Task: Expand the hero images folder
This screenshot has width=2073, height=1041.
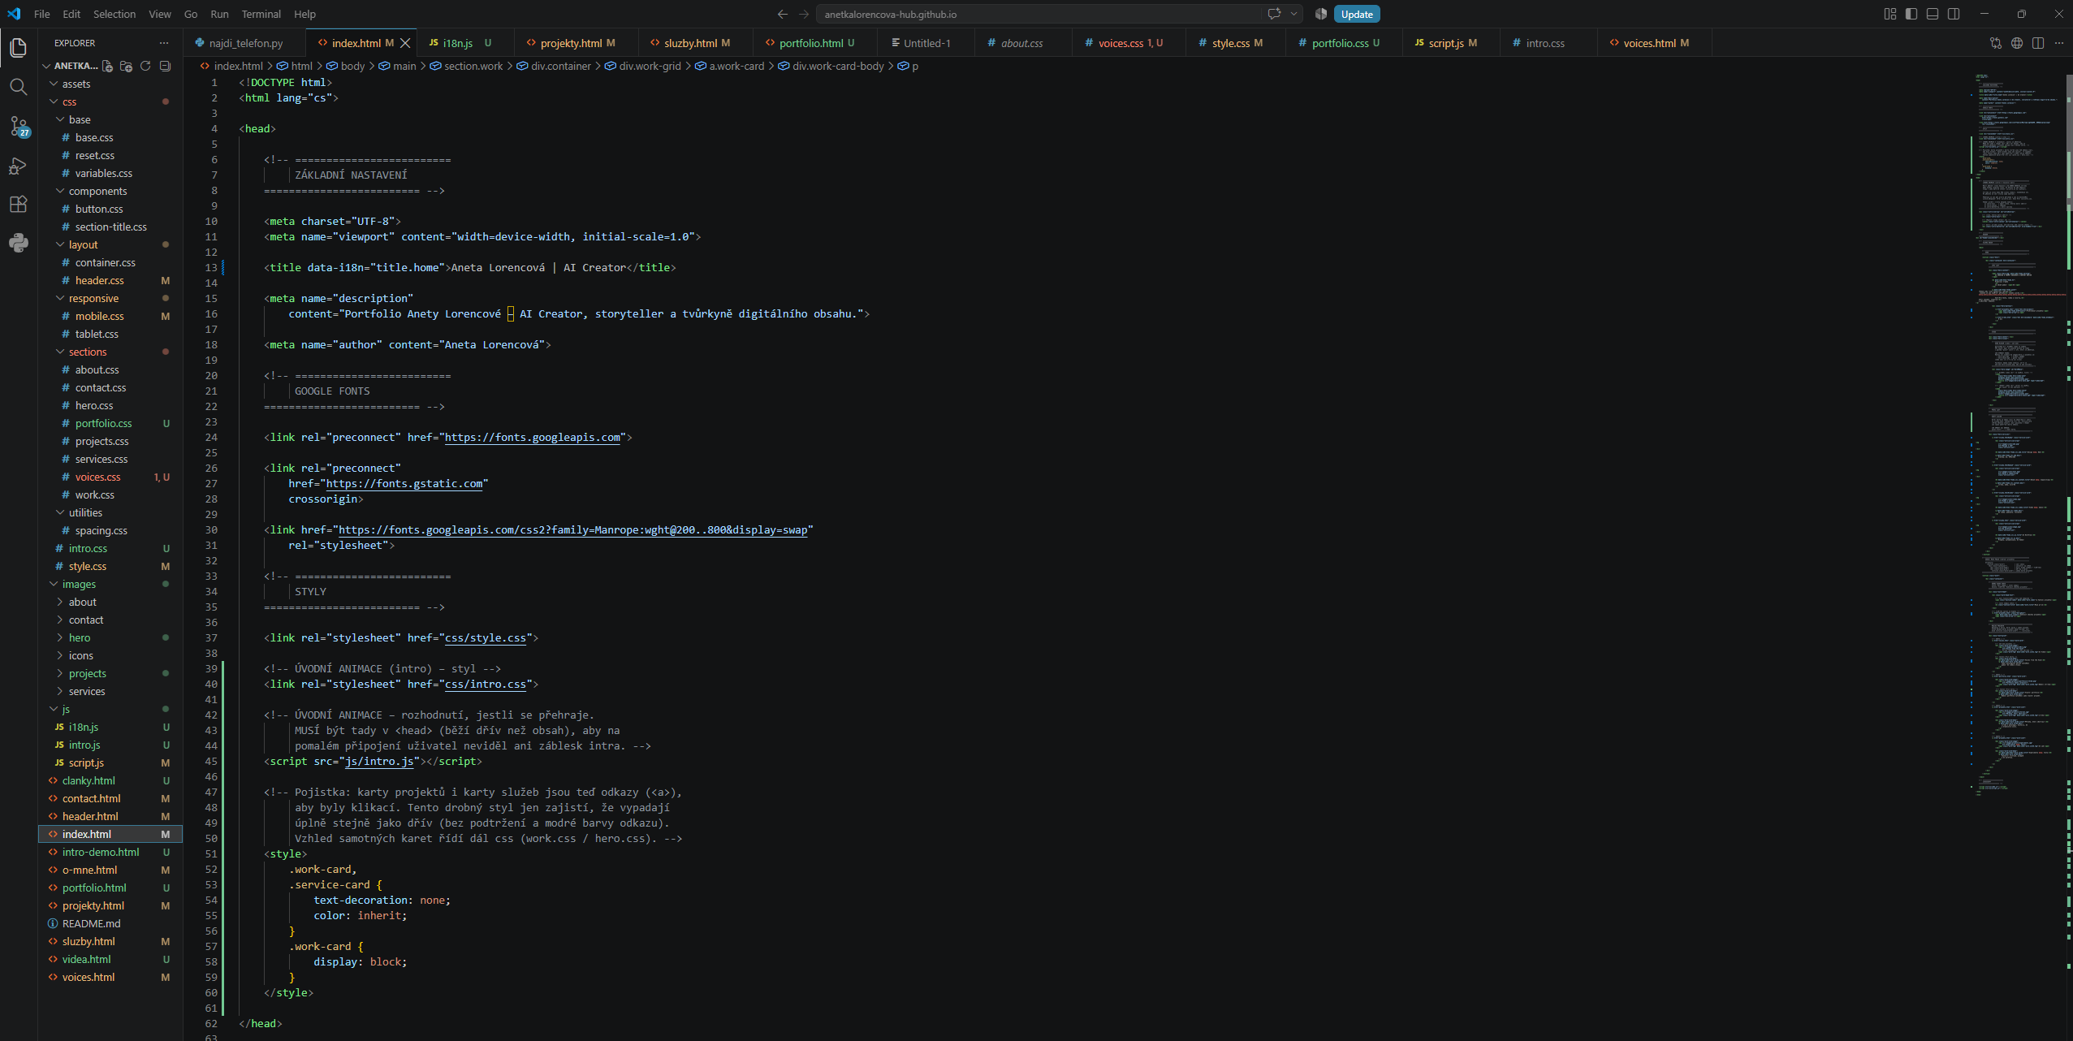Action: 110,637
